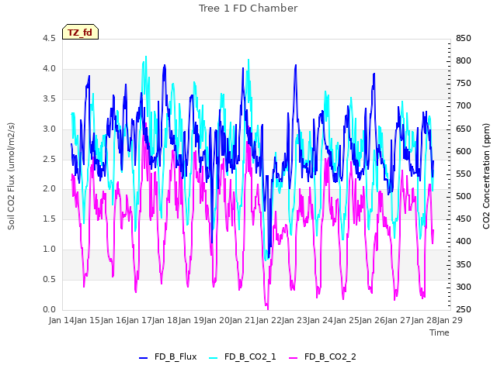Click the Jan 22 tick label
The height and width of the screenshot is (372, 497).
click(269, 320)
